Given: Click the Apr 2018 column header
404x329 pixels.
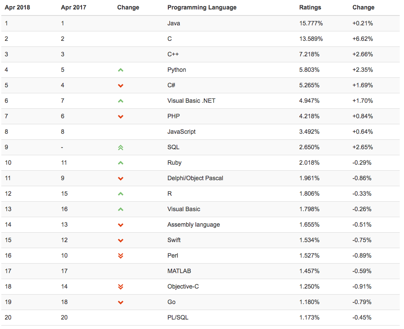Looking at the screenshot, I should tap(17, 7).
